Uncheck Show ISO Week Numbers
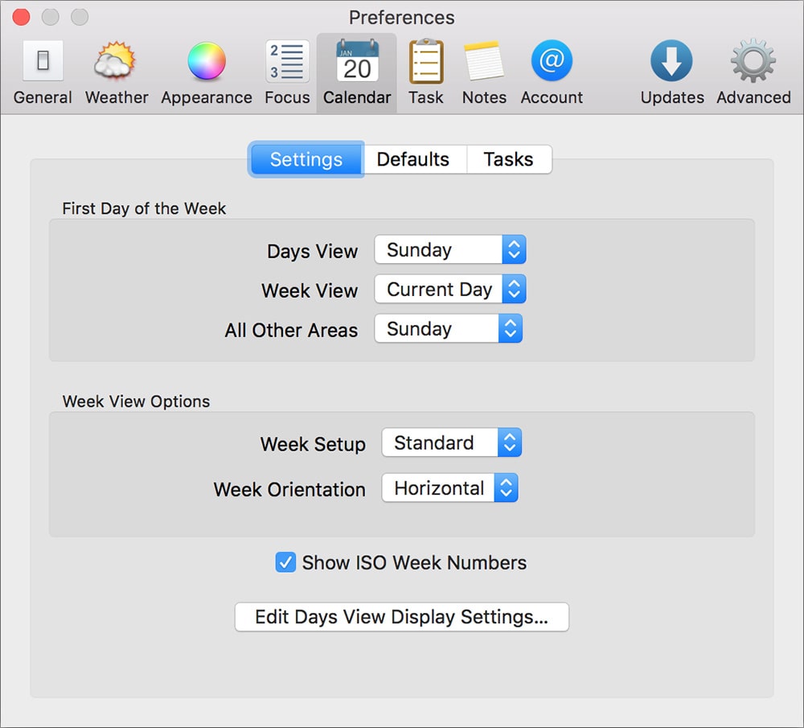Viewport: 804px width, 728px height. pyautogui.click(x=285, y=562)
